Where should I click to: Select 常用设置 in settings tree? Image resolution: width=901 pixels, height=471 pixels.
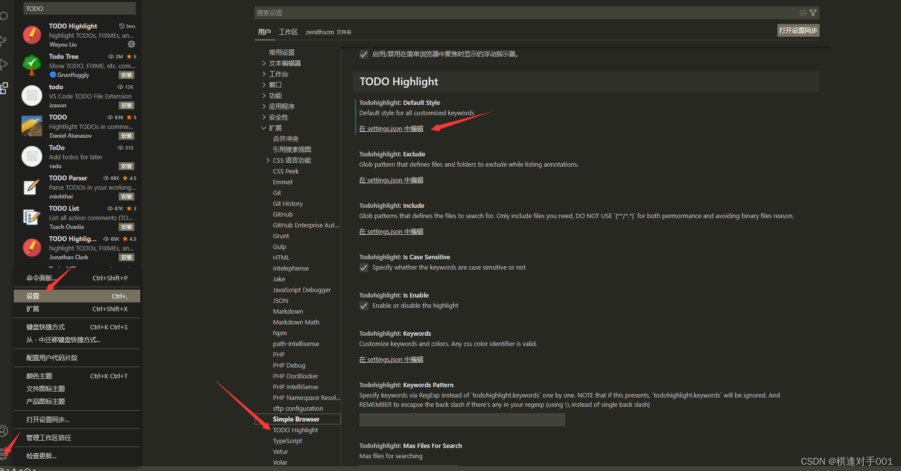coord(282,52)
